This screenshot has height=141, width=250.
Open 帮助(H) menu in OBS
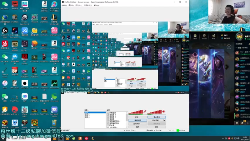pos(97,5)
